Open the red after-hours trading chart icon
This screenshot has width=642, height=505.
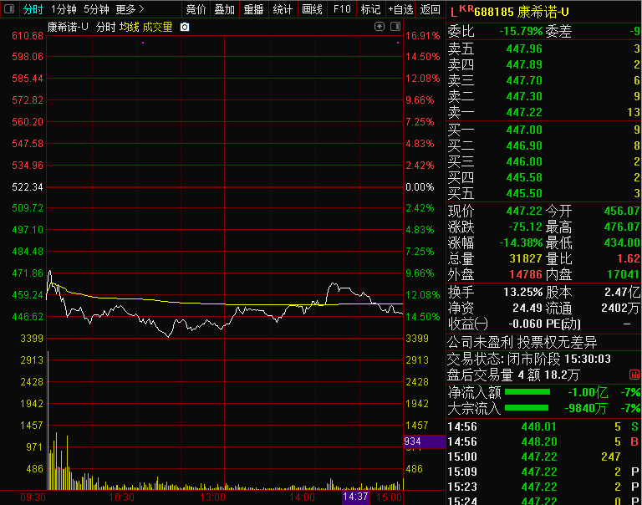[x=634, y=375]
